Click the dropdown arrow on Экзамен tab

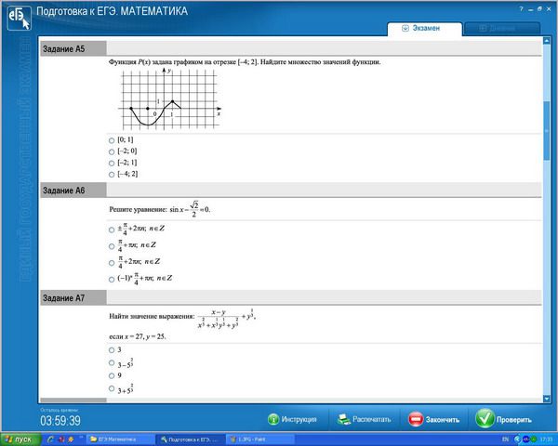point(405,29)
